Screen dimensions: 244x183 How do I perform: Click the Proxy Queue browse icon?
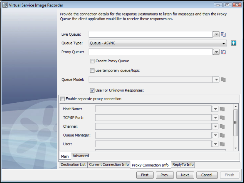click(223, 52)
